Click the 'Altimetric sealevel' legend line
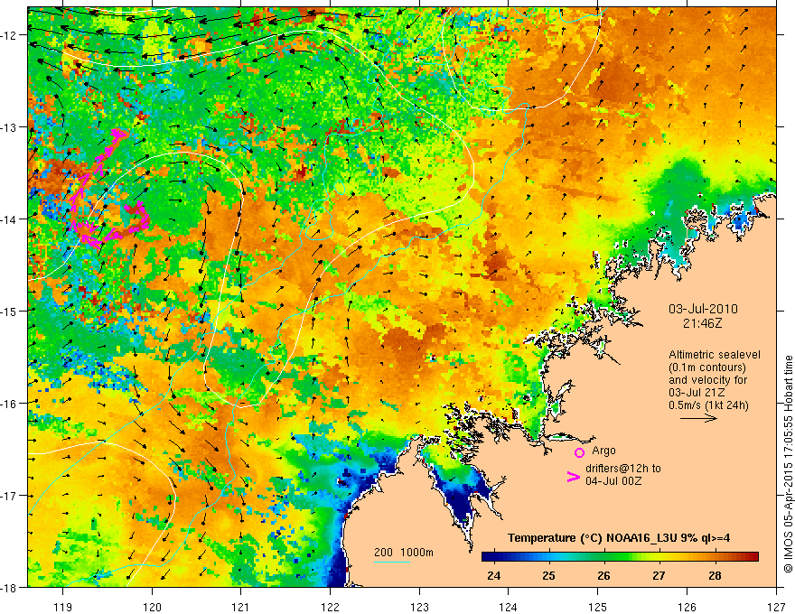This screenshot has width=795, height=614. (715, 355)
